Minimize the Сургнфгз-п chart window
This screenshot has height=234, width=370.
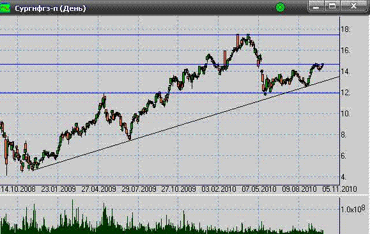coord(316,6)
